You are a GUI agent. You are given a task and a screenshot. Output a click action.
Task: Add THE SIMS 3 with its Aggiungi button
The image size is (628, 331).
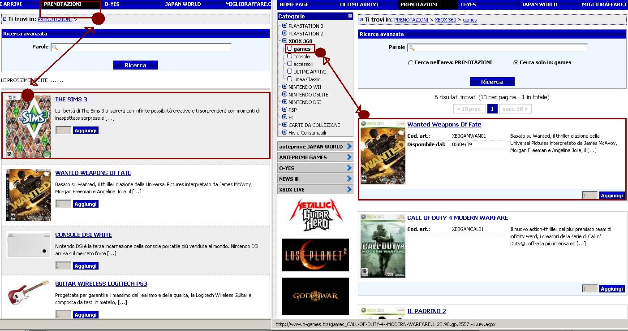tap(86, 131)
